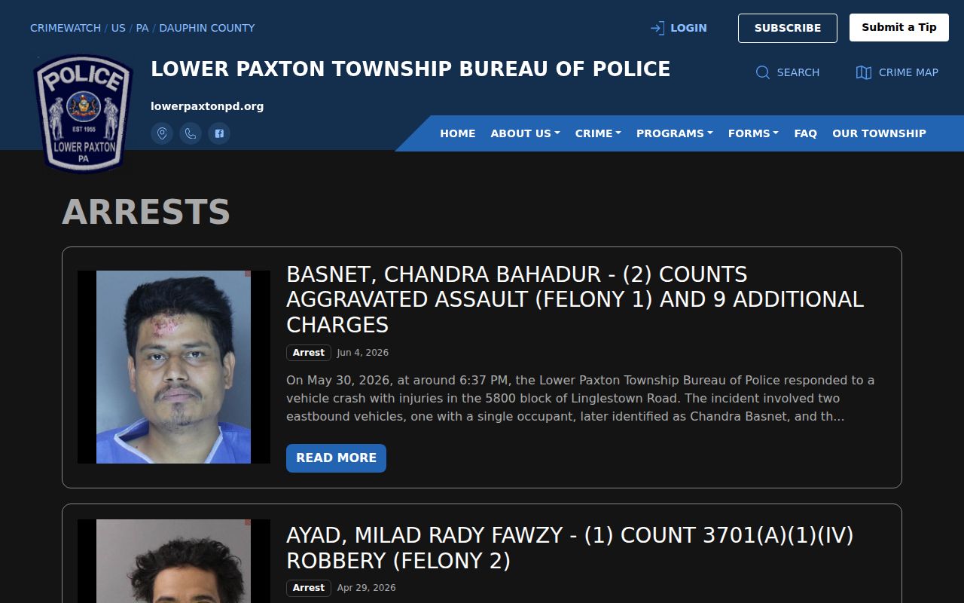Screen dimensions: 964x603
Task: Open the Ayad, Milad Rady Fawzy headline
Action: [x=570, y=548]
